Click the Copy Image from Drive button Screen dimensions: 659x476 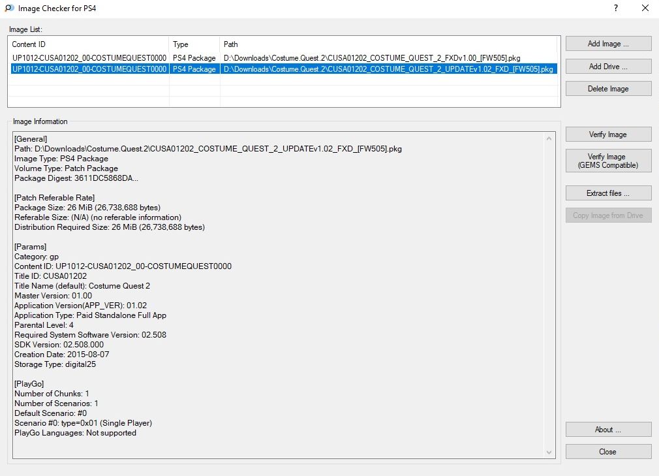[608, 215]
